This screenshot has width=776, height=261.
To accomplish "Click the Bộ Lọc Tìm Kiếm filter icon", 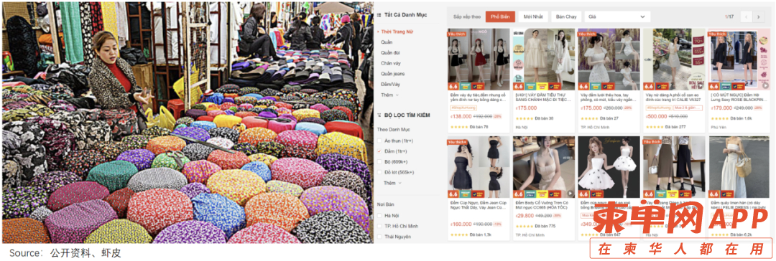I will coord(379,115).
